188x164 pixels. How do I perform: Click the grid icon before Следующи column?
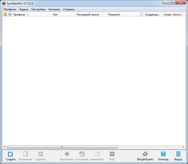[x=142, y=14]
